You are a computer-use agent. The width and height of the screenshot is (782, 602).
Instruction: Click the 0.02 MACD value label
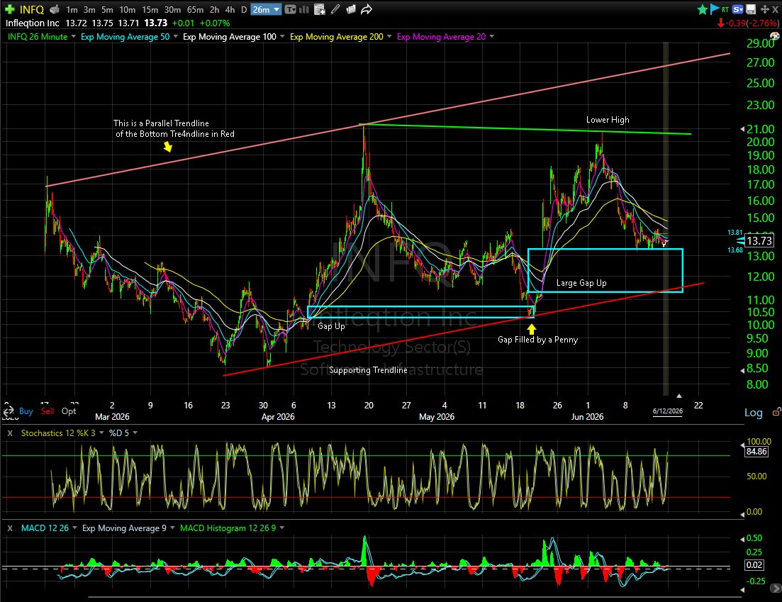754,564
